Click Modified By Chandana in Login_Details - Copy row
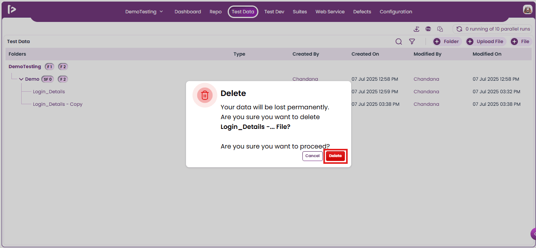The image size is (536, 248). [426, 104]
